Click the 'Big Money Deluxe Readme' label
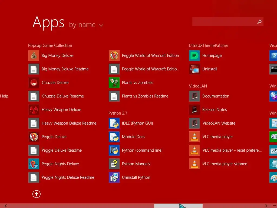This screenshot has width=277, height=208. 65,69
